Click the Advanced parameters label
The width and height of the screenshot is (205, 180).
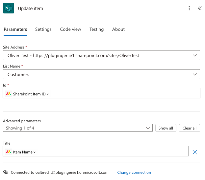tap(22, 121)
